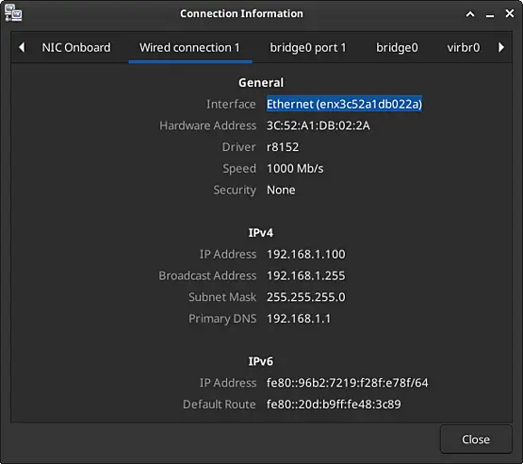The image size is (523, 464).
Task: Open the bridge0 port 1 tab
Action: [x=308, y=48]
